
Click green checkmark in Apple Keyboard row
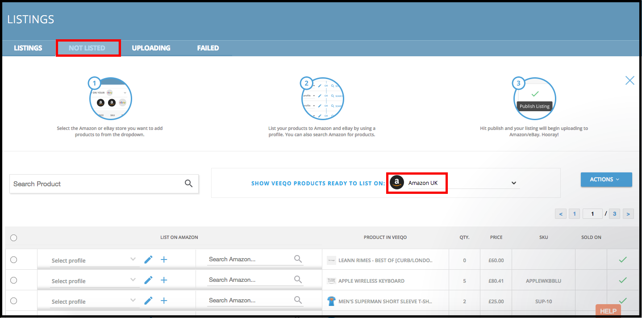pos(622,280)
